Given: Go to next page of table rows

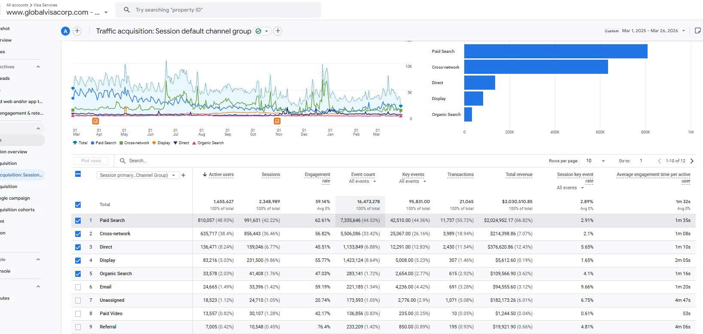Looking at the screenshot, I should [692, 161].
